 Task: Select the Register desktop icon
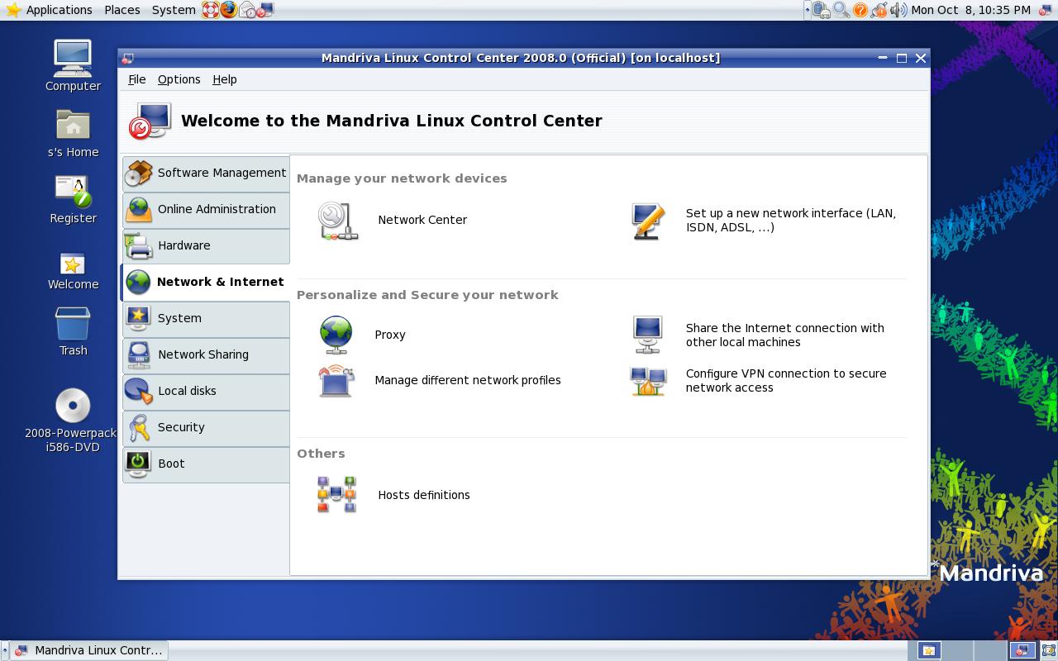click(x=73, y=199)
